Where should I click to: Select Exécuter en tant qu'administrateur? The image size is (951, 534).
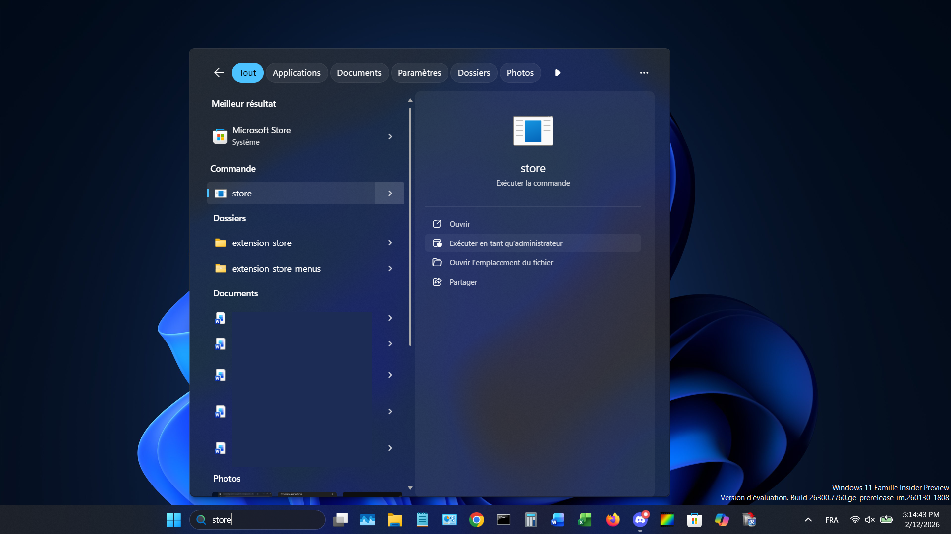(505, 243)
